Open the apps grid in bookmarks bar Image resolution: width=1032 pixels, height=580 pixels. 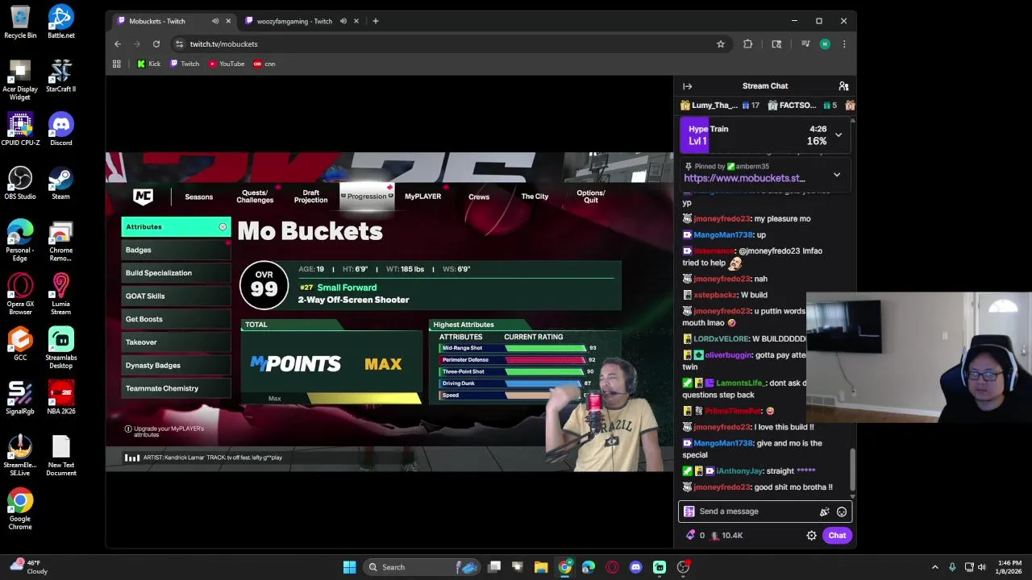pyautogui.click(x=117, y=64)
